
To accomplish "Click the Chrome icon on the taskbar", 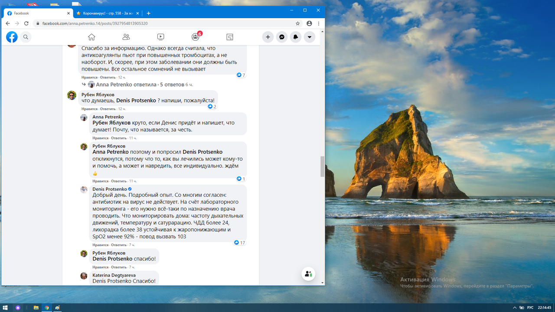I will [47, 308].
